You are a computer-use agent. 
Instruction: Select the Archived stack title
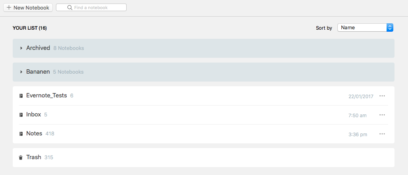pyautogui.click(x=38, y=48)
